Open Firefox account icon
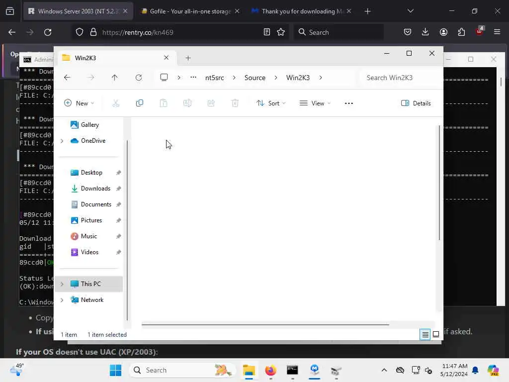This screenshot has width=509, height=382. [443, 32]
